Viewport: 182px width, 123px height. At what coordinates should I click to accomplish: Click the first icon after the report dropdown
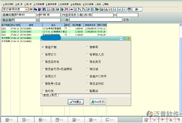click(31, 9)
